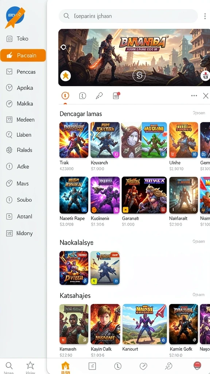Open second game thumbnail under Naokalalsye

pyautogui.click(x=105, y=268)
